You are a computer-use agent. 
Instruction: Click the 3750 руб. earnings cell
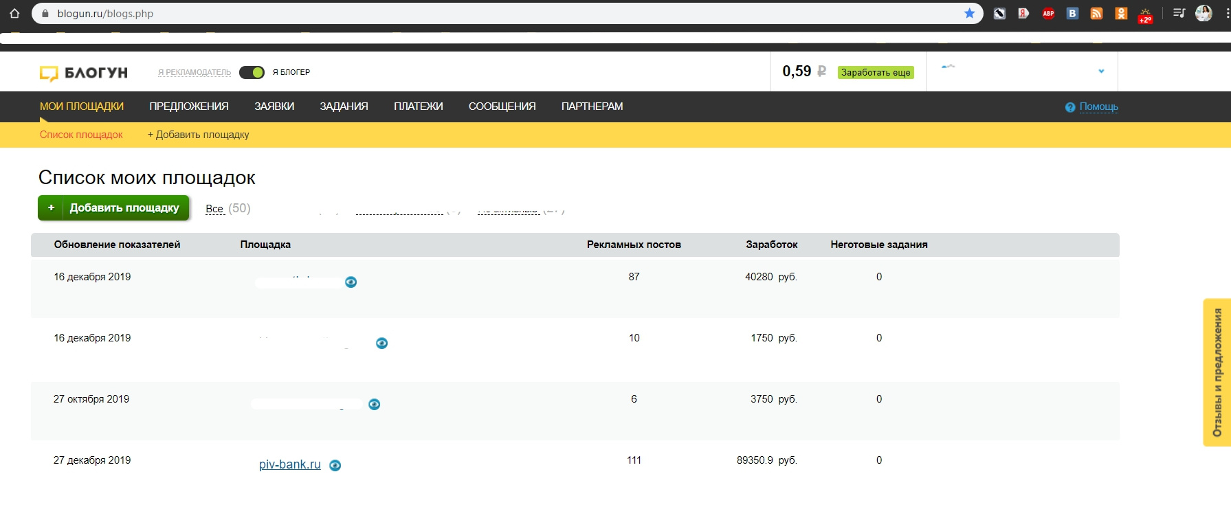774,399
